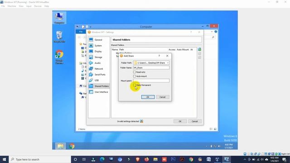
Task: Click the Name column header
Action: click(x=115, y=49)
